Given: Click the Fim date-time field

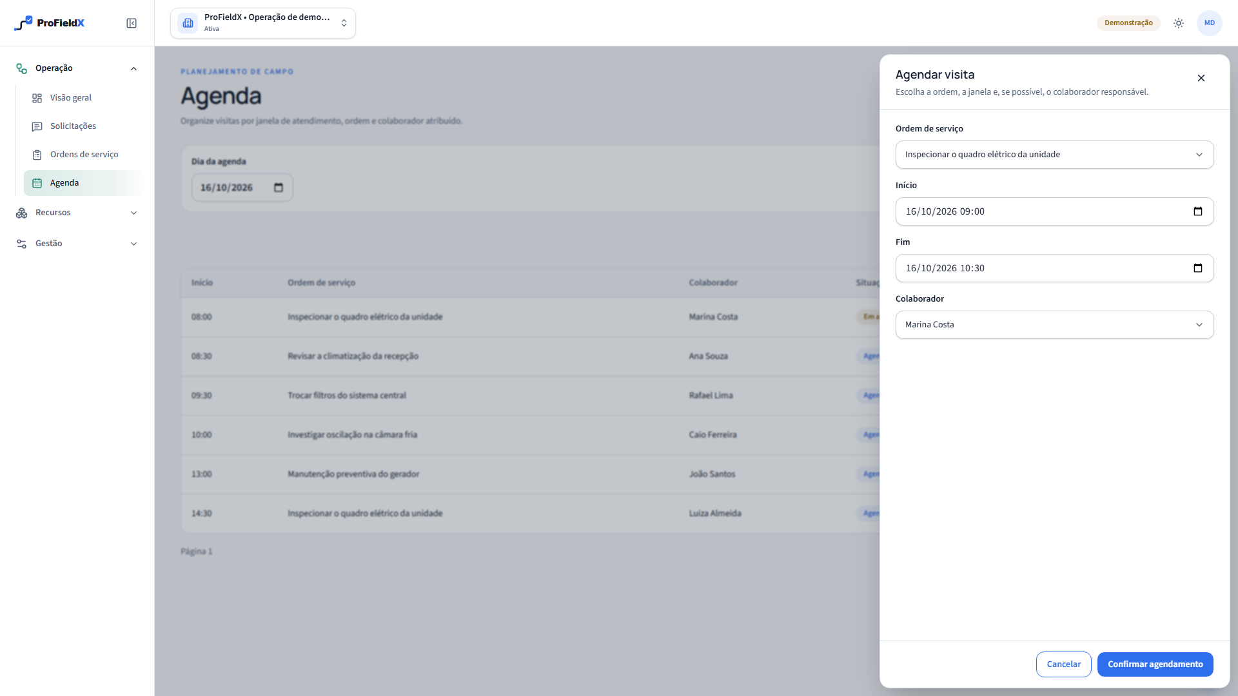Looking at the screenshot, I should 1054,268.
